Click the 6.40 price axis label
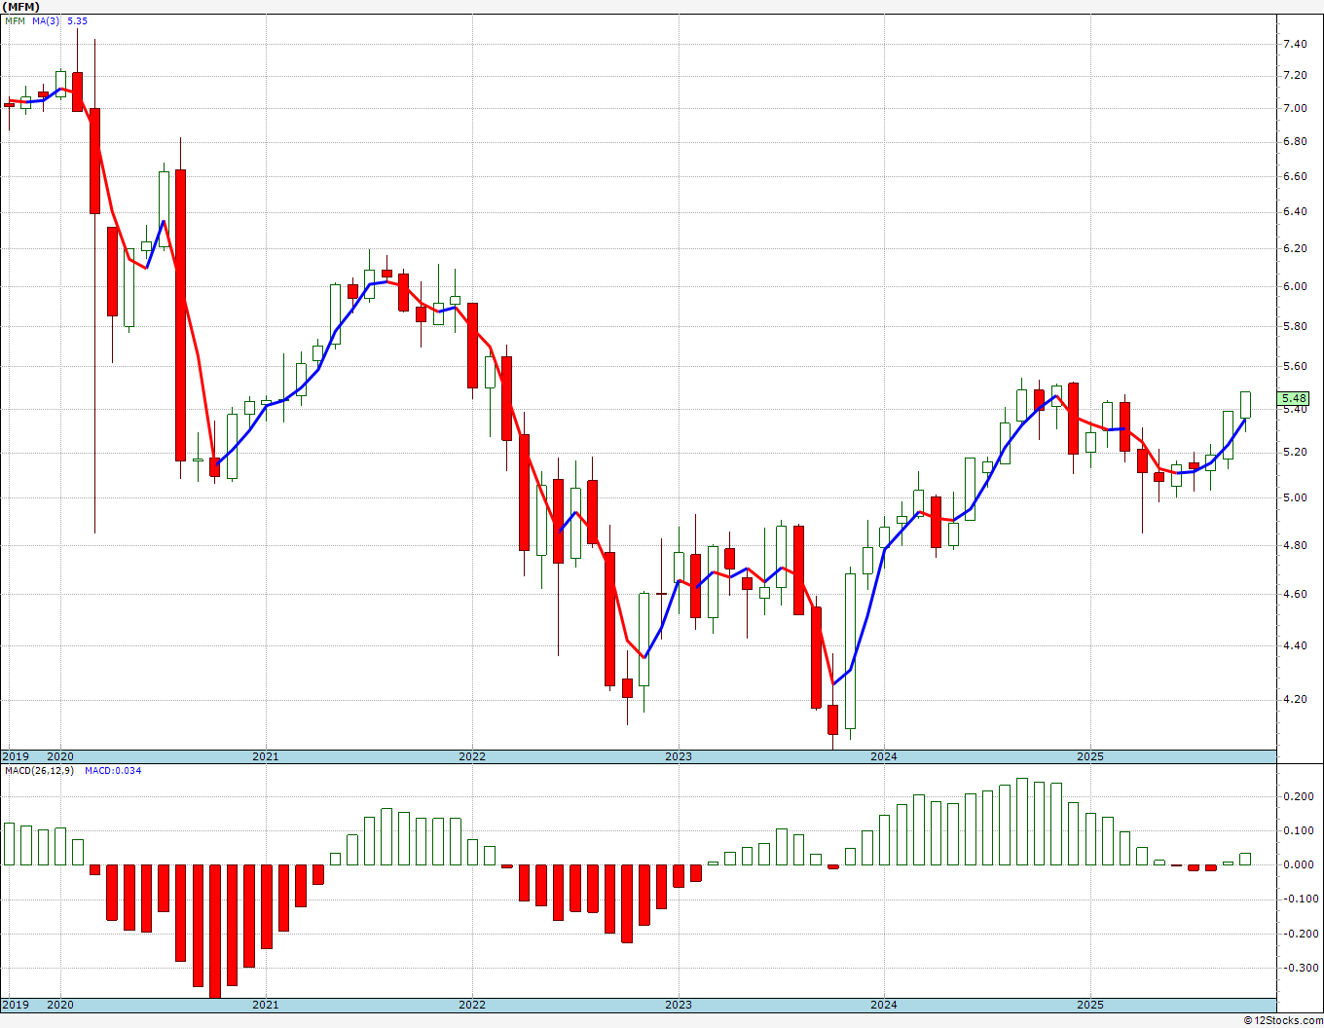 pyautogui.click(x=1295, y=211)
